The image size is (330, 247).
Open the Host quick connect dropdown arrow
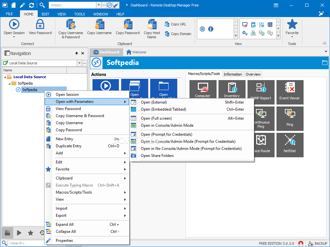[x=99, y=5]
